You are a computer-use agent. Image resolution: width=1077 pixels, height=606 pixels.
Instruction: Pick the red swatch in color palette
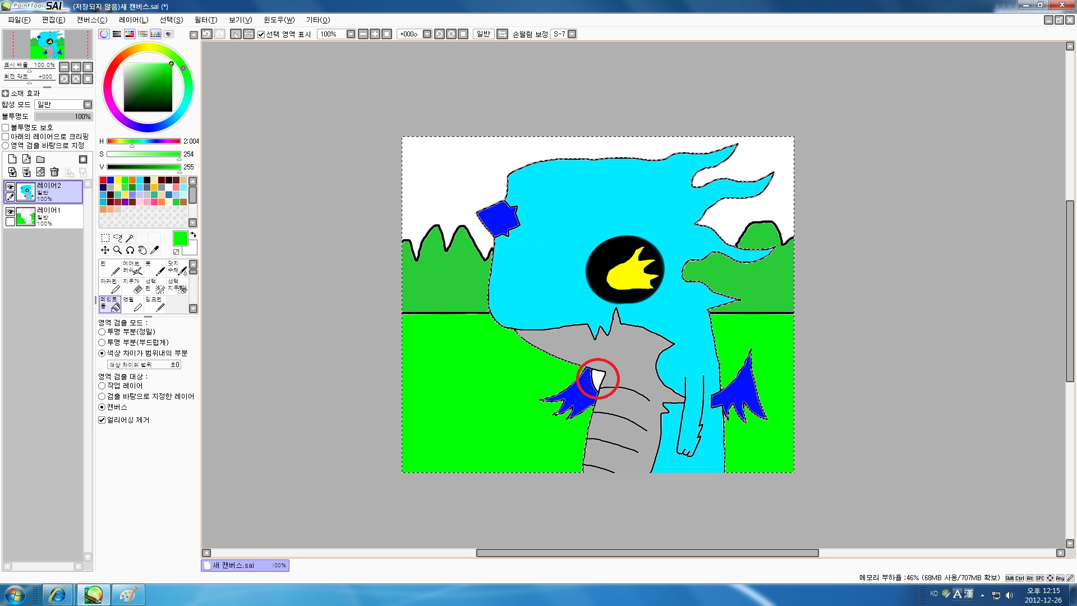pos(103,180)
